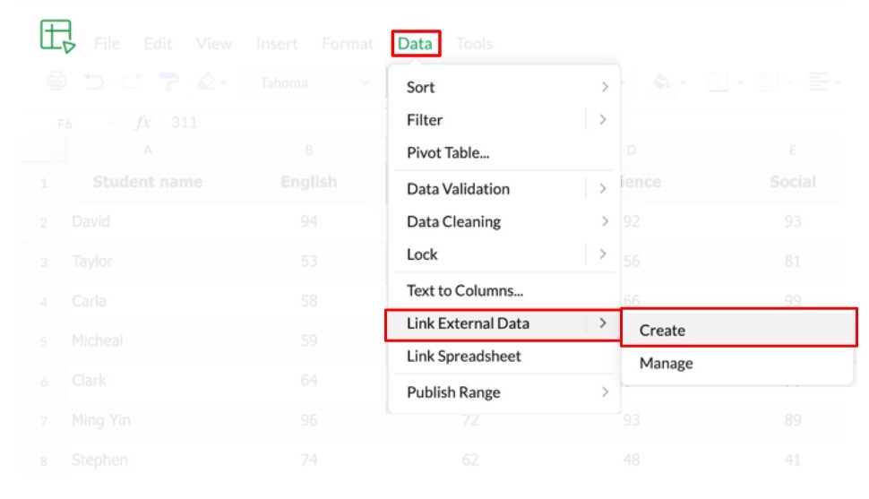Click the Print icon in toolbar
The height and width of the screenshot is (499, 869).
(56, 82)
